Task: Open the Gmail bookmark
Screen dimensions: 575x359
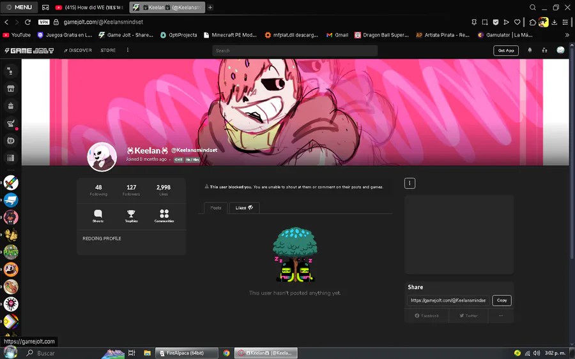Action: (x=337, y=35)
